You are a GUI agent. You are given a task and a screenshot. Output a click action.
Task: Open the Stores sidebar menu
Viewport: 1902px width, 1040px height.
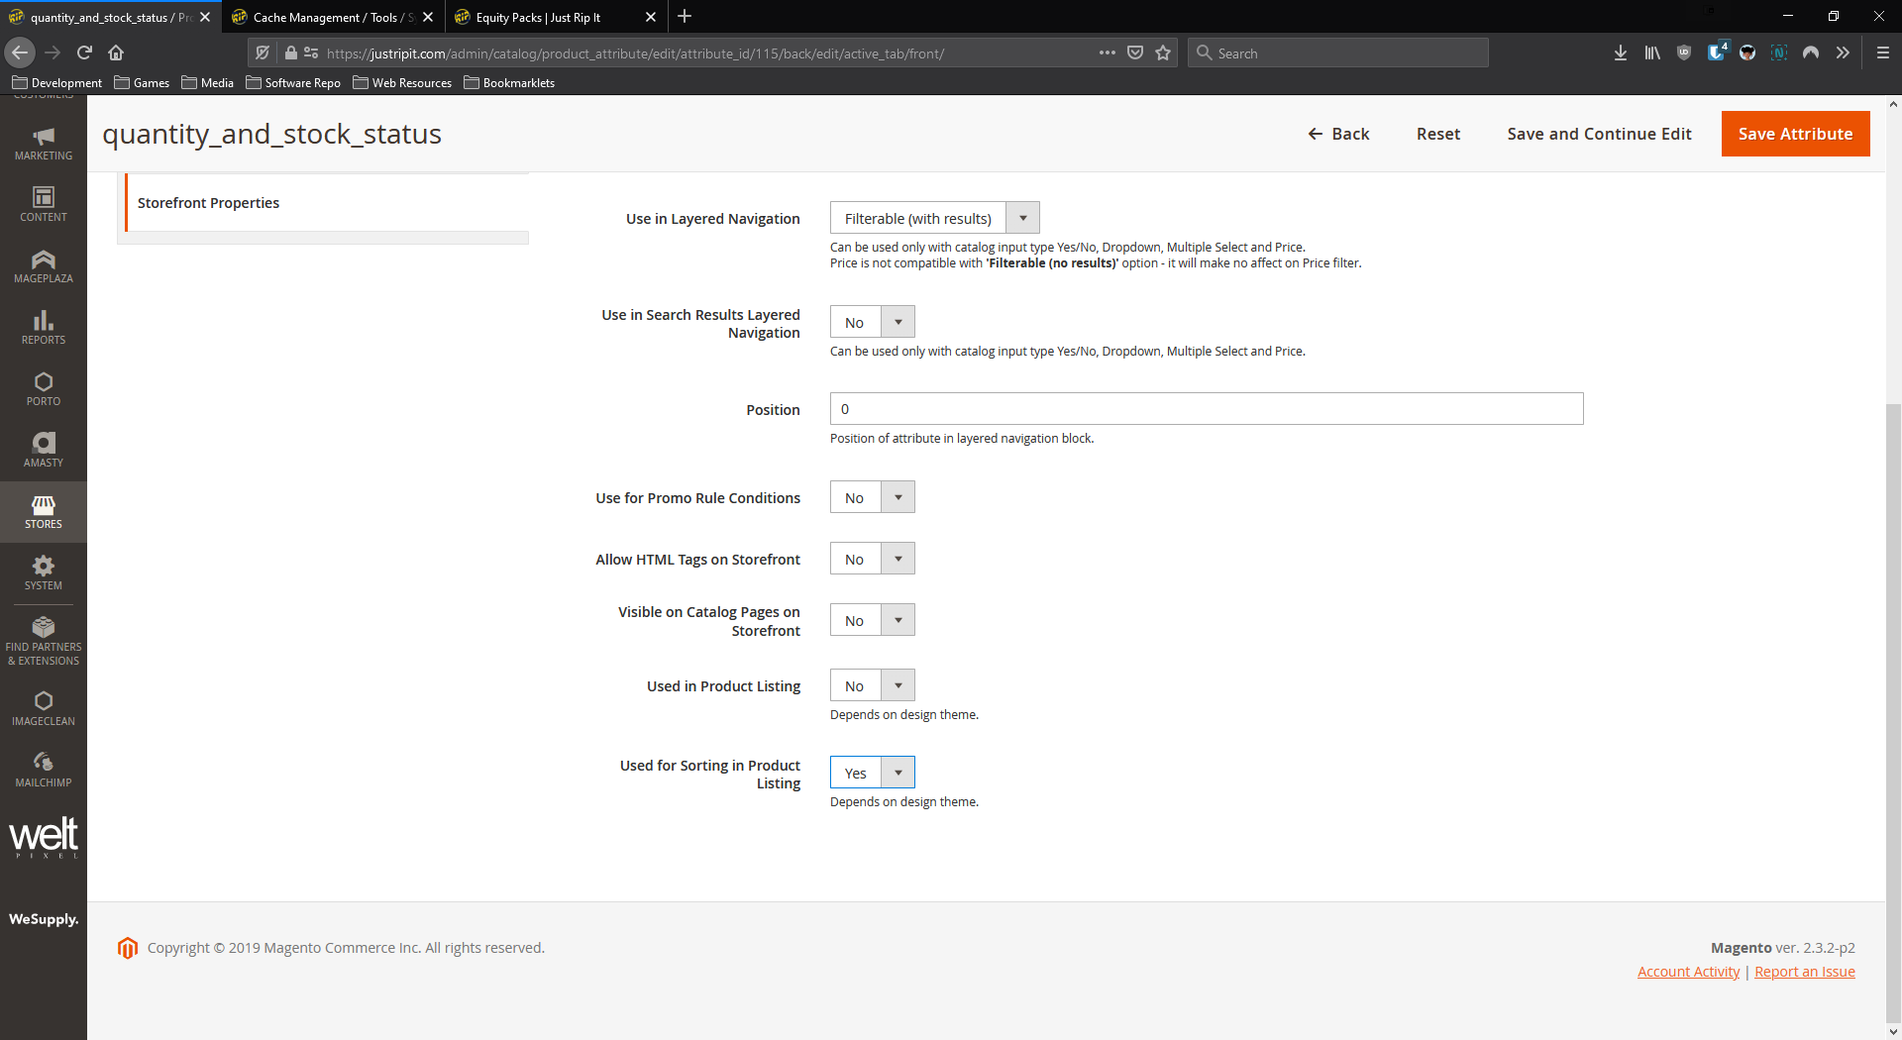[x=44, y=512]
